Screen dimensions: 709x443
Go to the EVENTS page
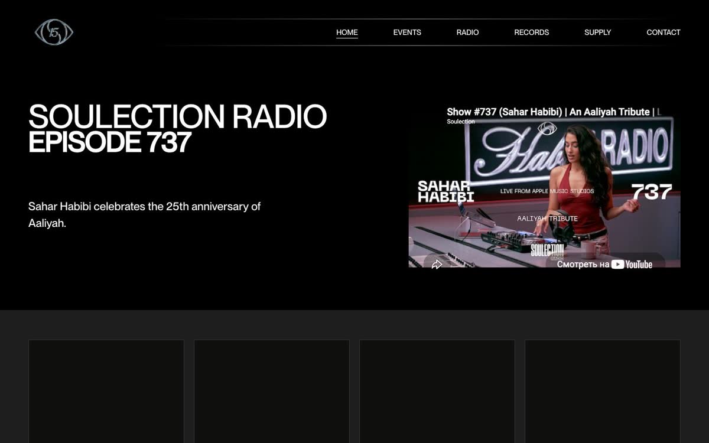coord(407,32)
